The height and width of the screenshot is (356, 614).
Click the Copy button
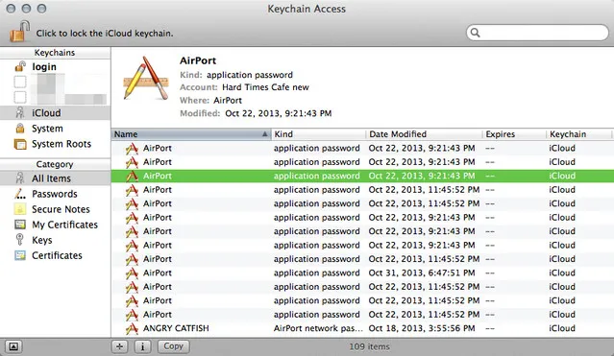[174, 346]
